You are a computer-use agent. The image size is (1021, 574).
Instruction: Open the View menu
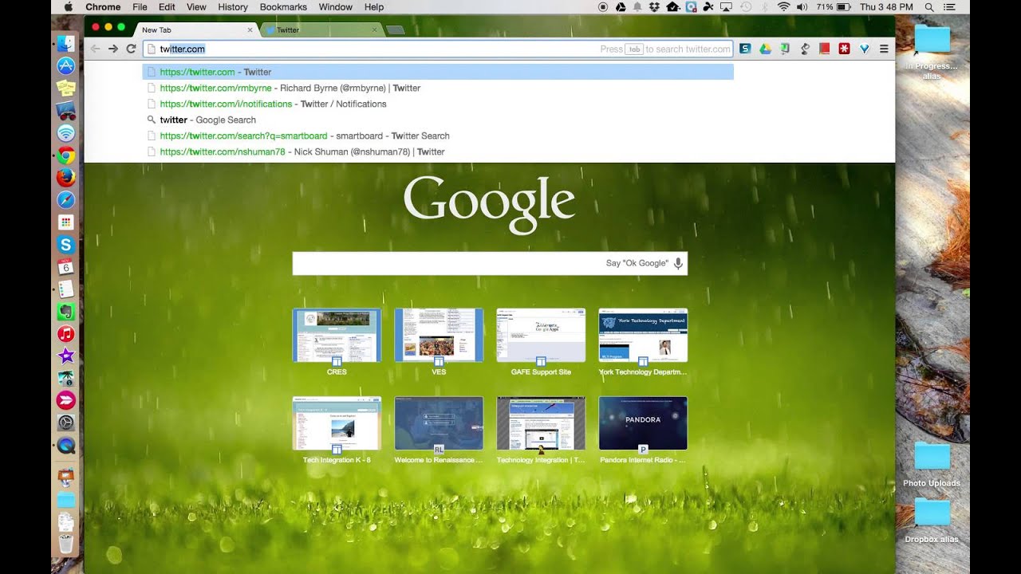click(196, 7)
